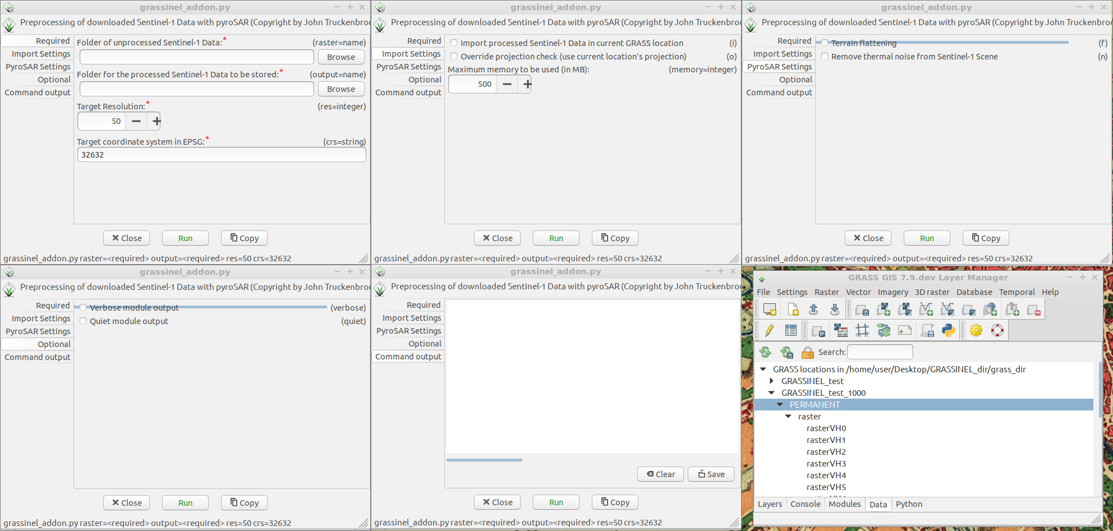This screenshot has height=531, width=1113.
Task: Collapse GRASS locations root tree node
Action: [763, 370]
